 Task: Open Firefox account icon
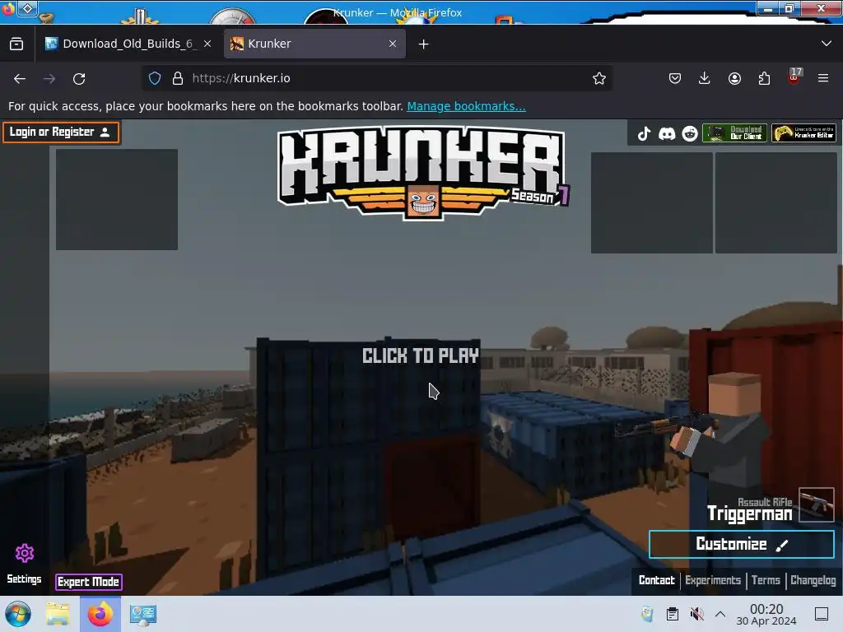click(734, 78)
